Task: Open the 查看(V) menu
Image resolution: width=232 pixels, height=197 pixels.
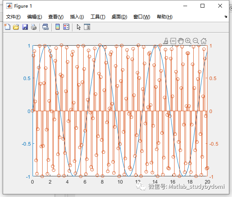Action: point(56,17)
